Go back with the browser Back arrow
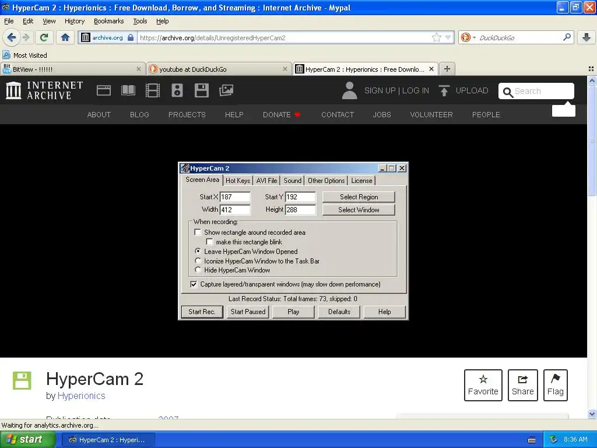Image resolution: width=597 pixels, height=448 pixels. click(12, 37)
